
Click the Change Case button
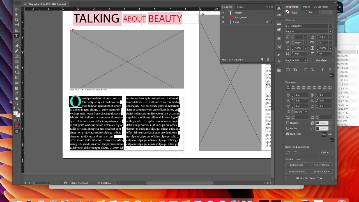296,165
